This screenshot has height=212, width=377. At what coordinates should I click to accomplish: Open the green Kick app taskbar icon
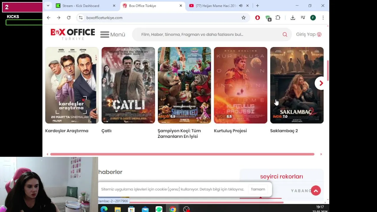click(x=159, y=209)
